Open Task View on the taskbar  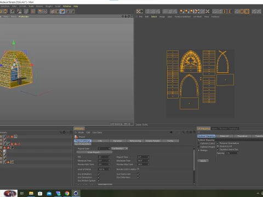(22, 193)
